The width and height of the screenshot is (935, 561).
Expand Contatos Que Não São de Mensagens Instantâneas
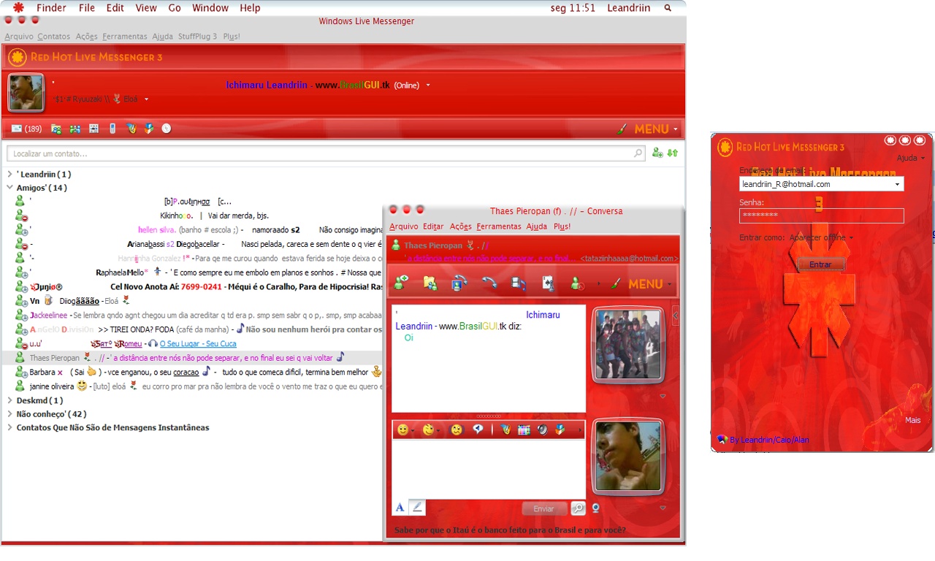pos(9,428)
